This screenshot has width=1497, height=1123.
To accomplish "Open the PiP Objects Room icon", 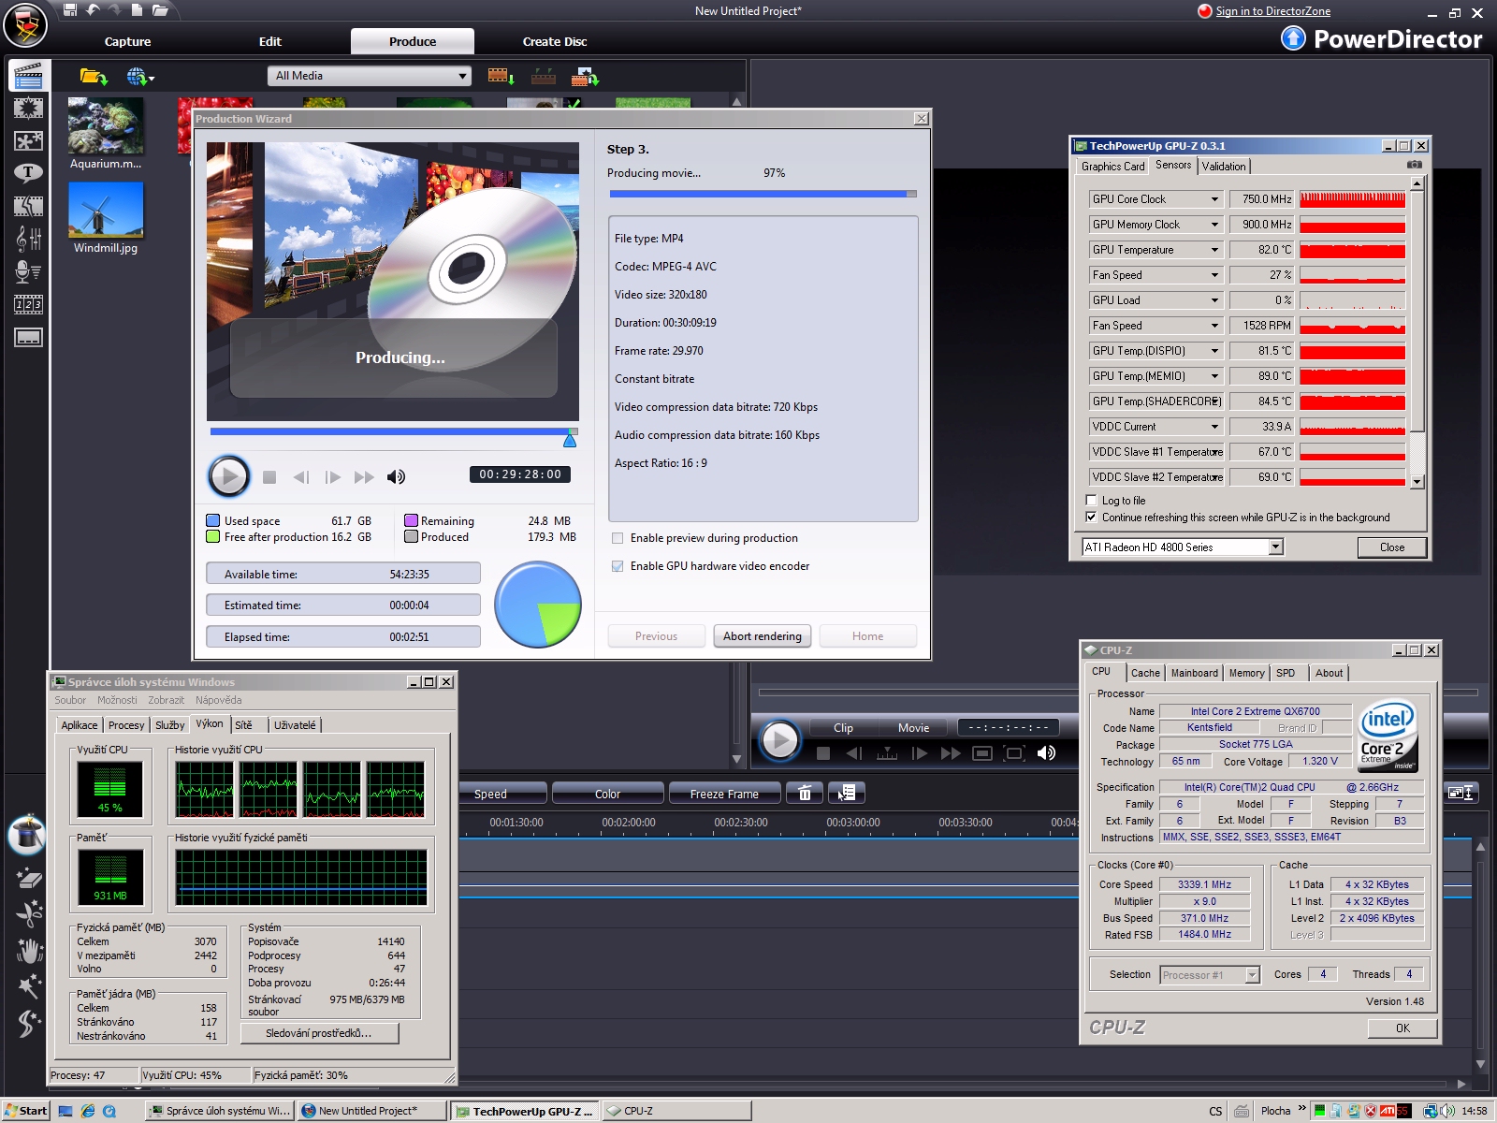I will point(28,141).
